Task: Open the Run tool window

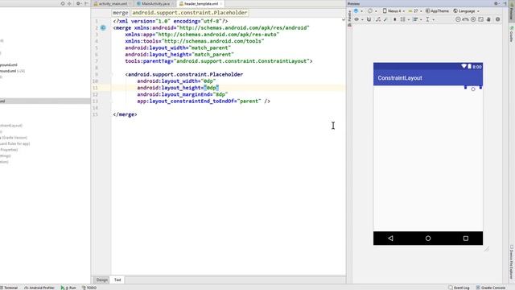Action: tap(68, 288)
